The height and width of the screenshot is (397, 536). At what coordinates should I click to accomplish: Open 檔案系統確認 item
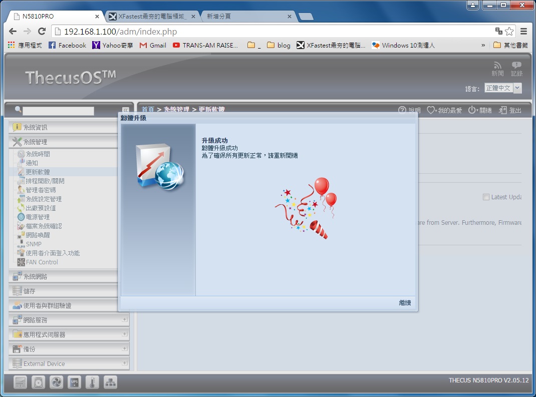(x=44, y=226)
